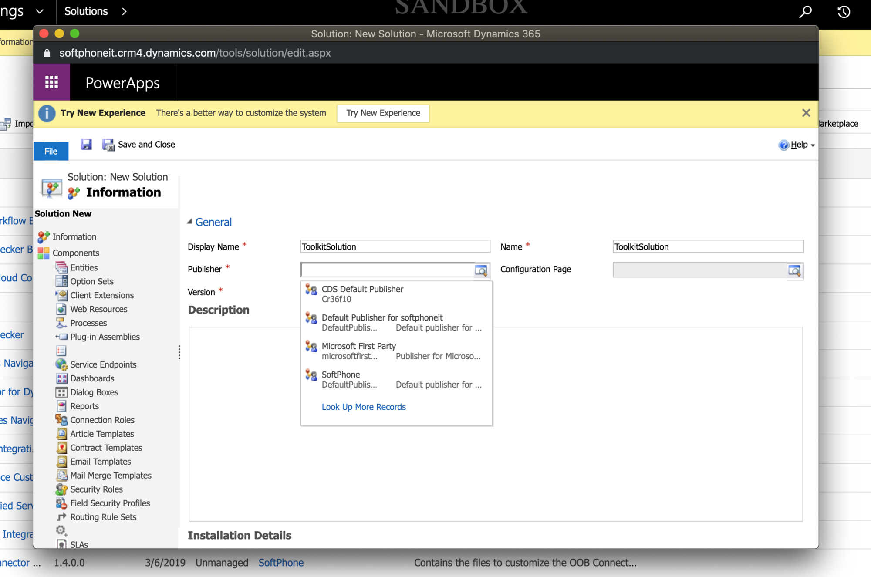871x577 pixels.
Task: Click the Solutions breadcrumb in the background window
Action: click(86, 11)
